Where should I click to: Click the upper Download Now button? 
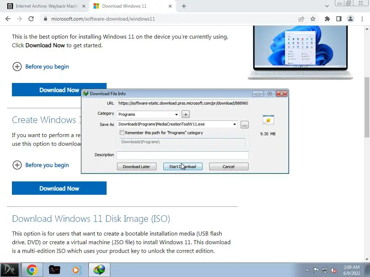click(59, 90)
